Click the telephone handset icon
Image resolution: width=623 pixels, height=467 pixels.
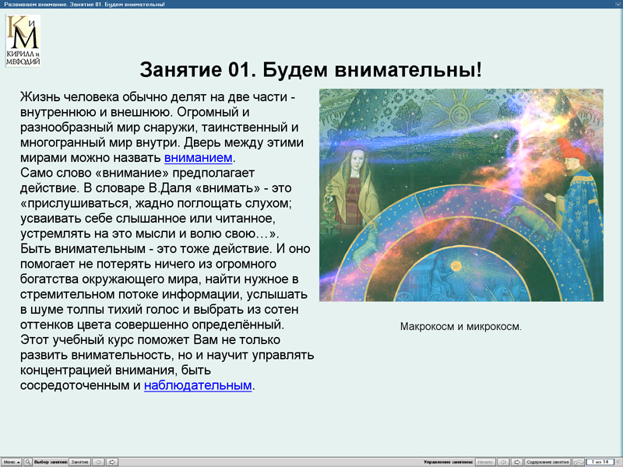pos(579,461)
